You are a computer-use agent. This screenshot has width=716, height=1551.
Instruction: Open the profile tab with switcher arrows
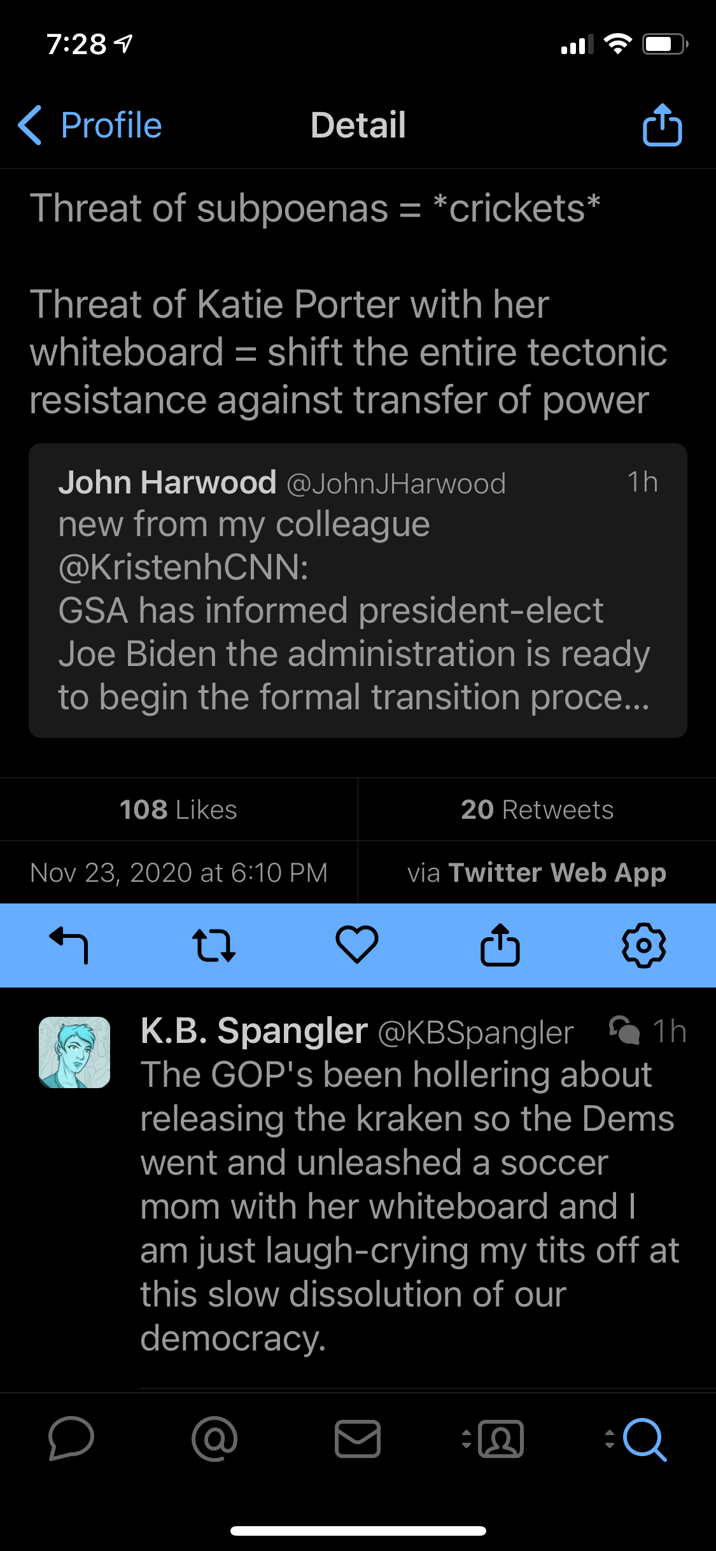coord(494,1438)
